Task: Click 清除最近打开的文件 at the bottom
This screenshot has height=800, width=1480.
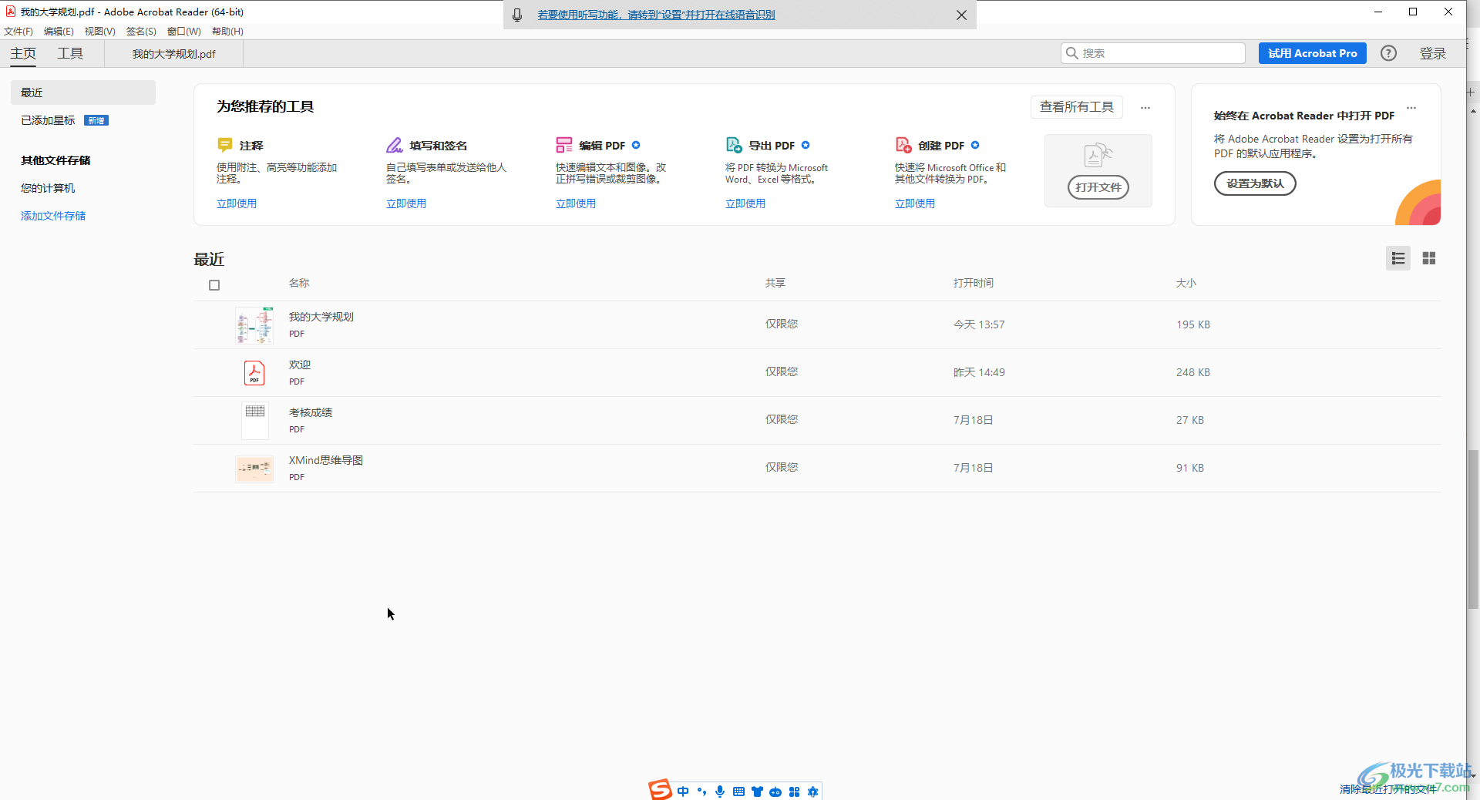Action: (x=1388, y=789)
